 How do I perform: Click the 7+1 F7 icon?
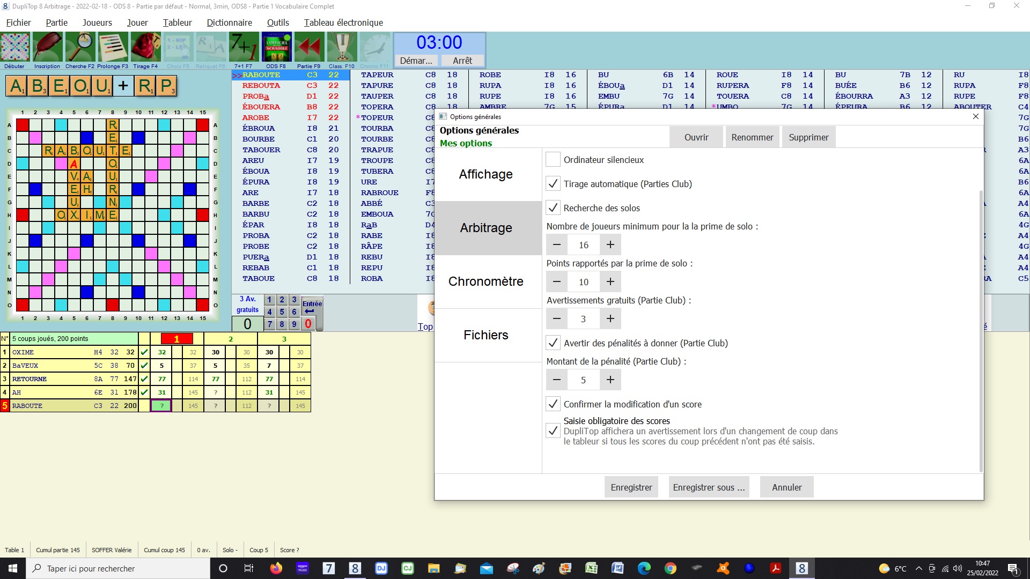pos(244,48)
